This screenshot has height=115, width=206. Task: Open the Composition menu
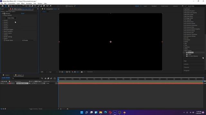click(12, 4)
